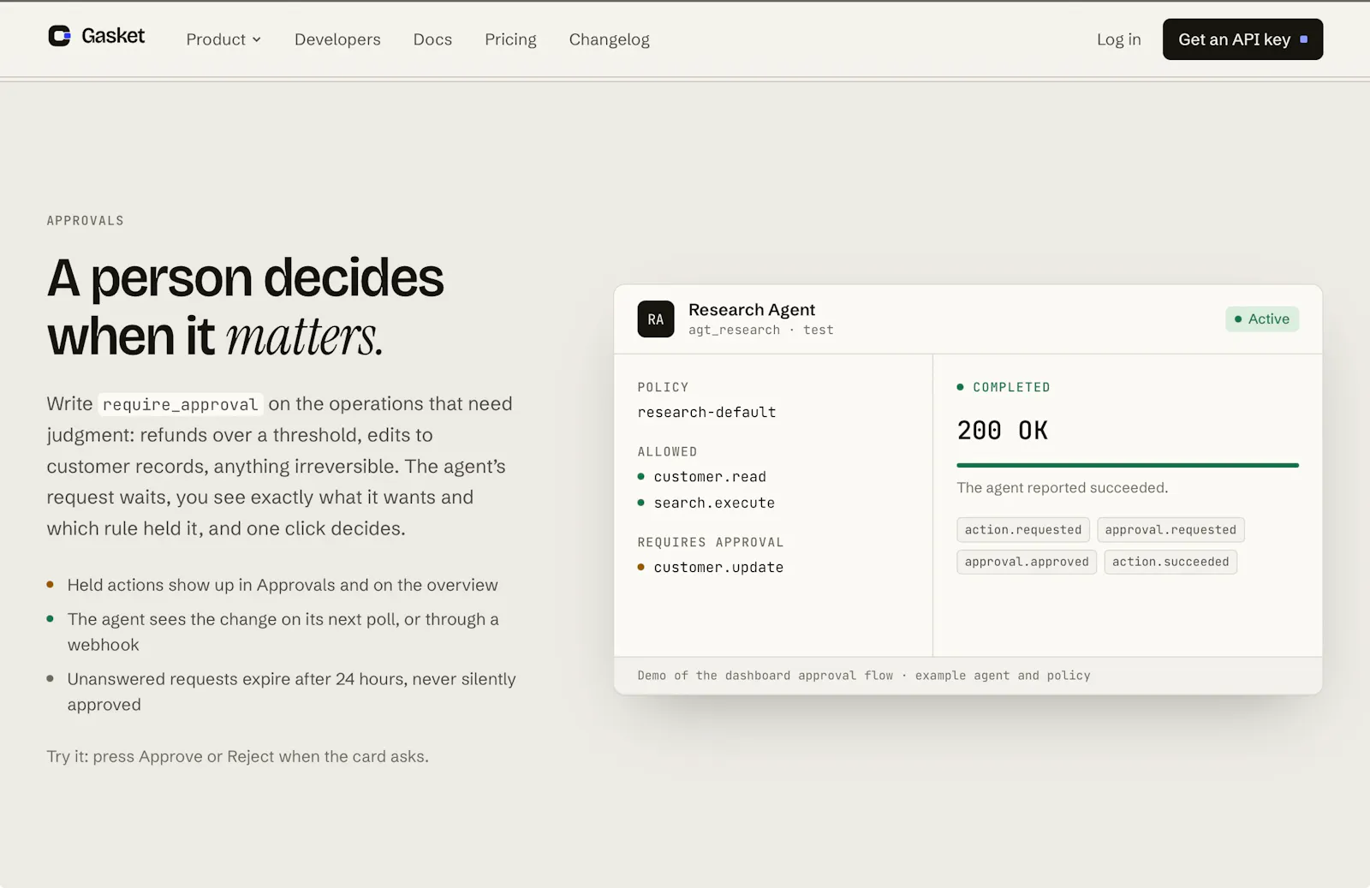
Task: Click 'The agent reported succeeded.' message
Action: click(x=1062, y=488)
